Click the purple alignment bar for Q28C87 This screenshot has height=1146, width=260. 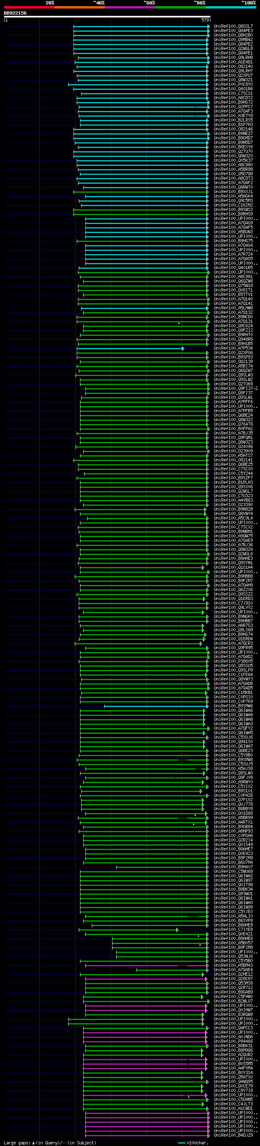point(146,979)
